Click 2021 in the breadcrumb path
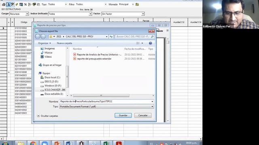 [59, 37]
